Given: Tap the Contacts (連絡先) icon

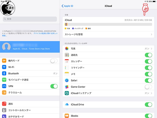Looking at the screenshot, I should tap(67, 55).
